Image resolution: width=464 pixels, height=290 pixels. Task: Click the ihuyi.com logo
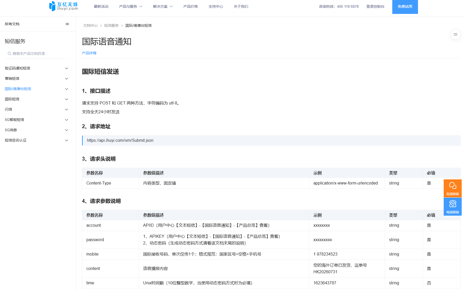tap(63, 6)
